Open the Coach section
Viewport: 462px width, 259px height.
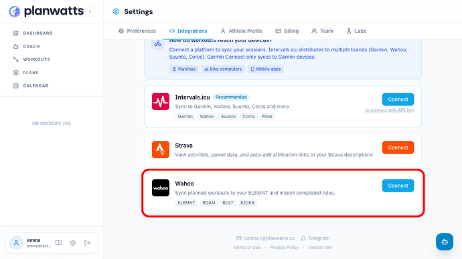[x=27, y=47]
